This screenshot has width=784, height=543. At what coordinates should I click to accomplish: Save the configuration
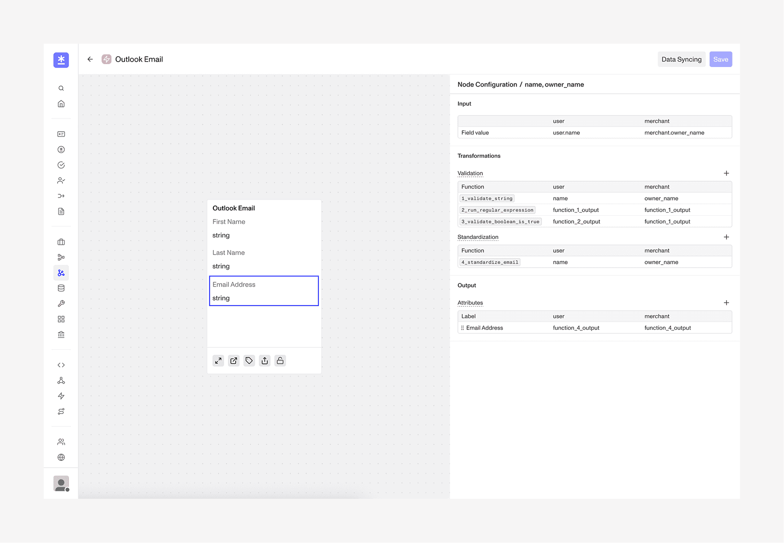click(x=721, y=59)
